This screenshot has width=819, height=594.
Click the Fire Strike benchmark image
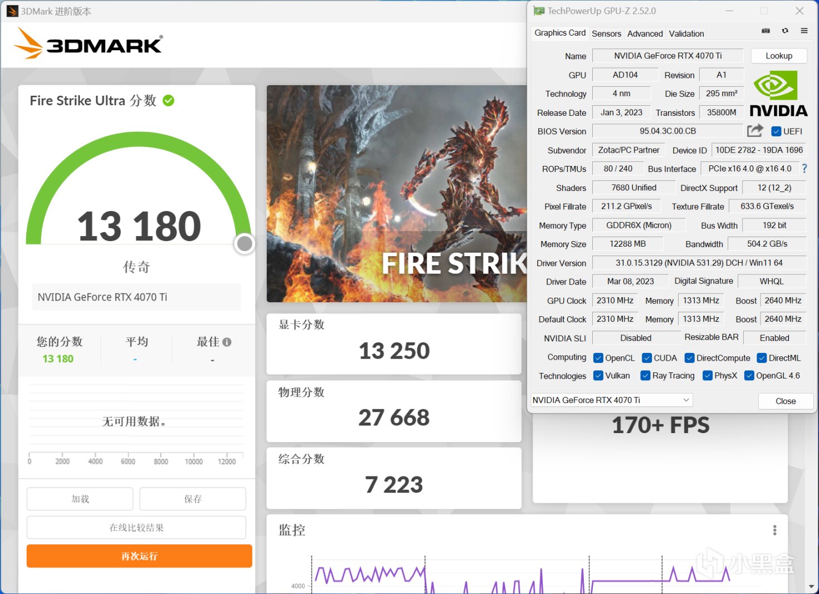(397, 194)
